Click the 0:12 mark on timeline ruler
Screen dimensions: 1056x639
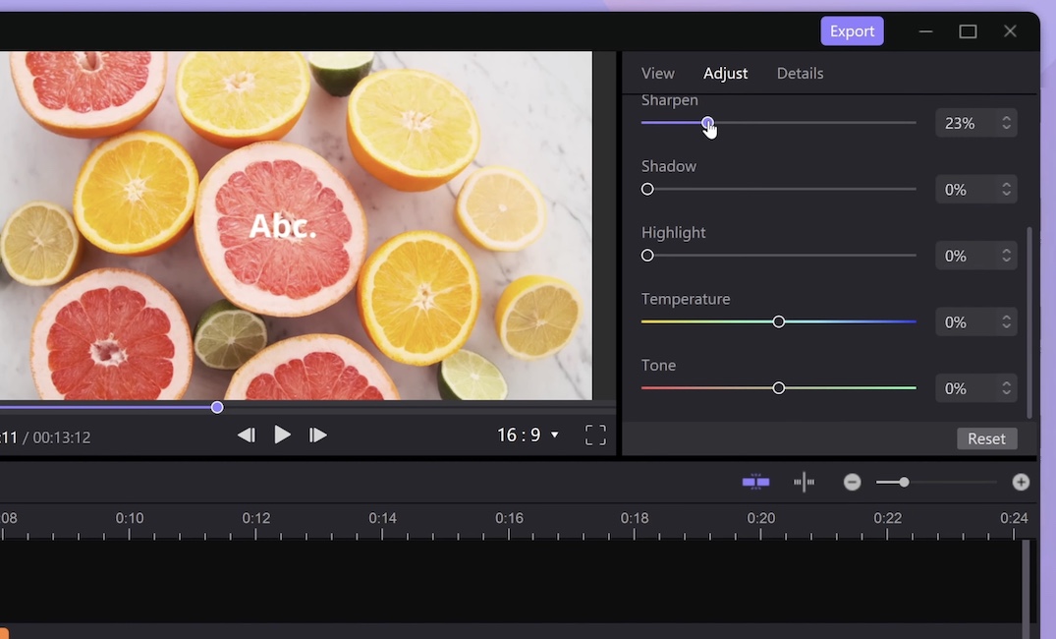(256, 518)
